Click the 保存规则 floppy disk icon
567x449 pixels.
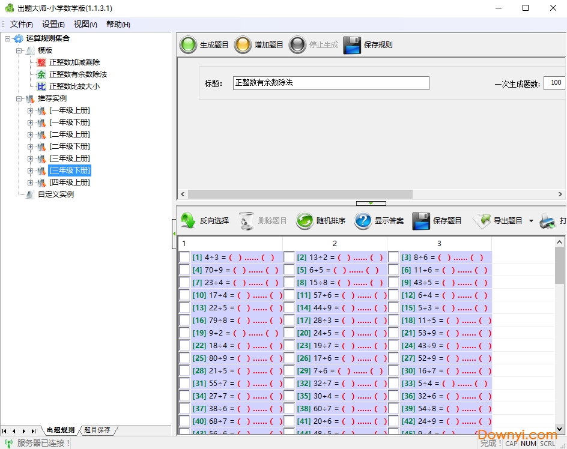pyautogui.click(x=352, y=45)
